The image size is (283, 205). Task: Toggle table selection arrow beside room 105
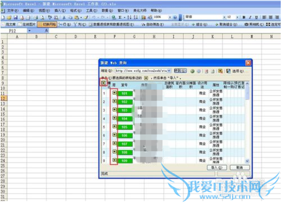pyautogui.click(x=114, y=126)
